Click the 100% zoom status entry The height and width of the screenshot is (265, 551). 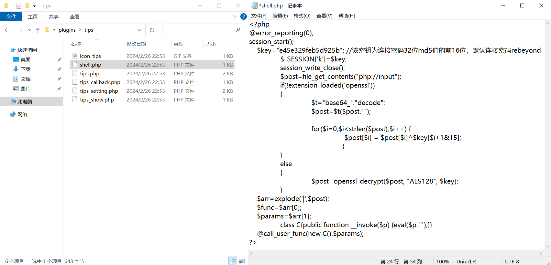[x=443, y=261]
